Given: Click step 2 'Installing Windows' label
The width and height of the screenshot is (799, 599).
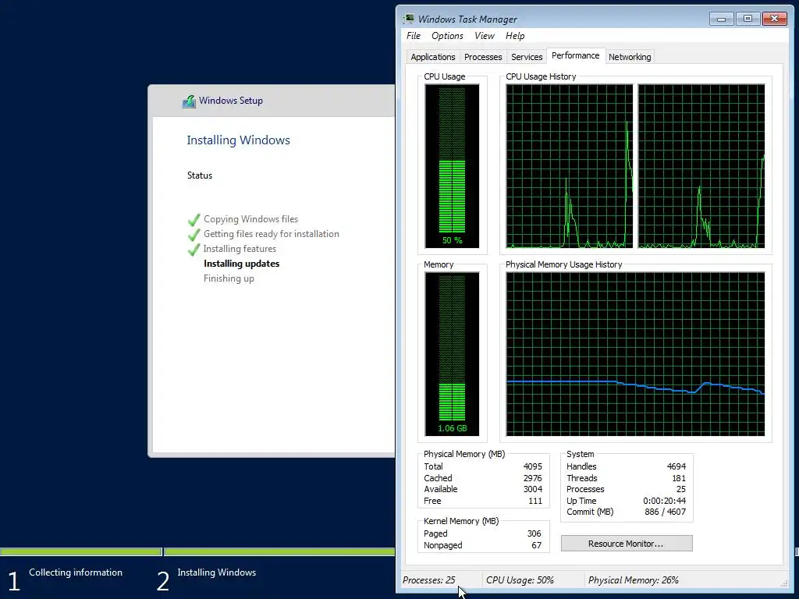Looking at the screenshot, I should tap(217, 572).
